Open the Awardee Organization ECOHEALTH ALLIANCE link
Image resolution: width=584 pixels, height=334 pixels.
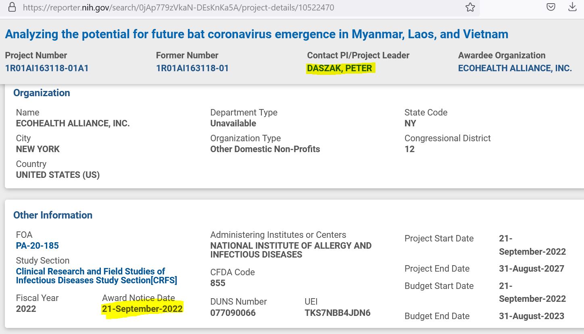[515, 68]
